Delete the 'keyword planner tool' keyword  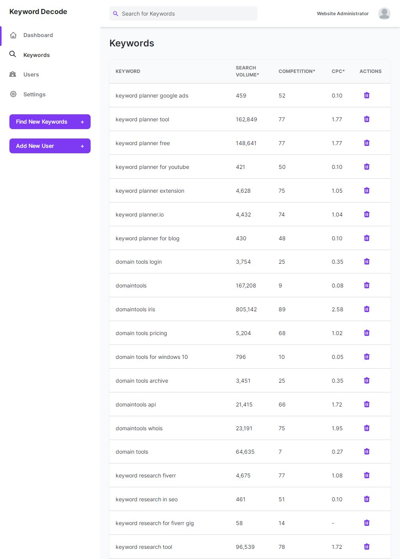coord(367,119)
